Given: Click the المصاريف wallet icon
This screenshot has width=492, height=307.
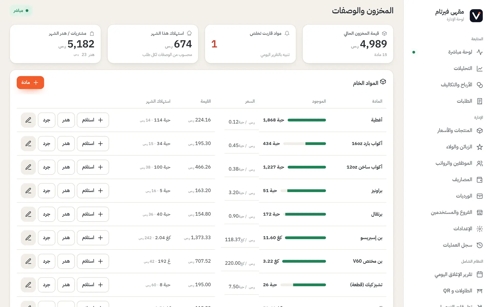Looking at the screenshot, I should (x=480, y=180).
